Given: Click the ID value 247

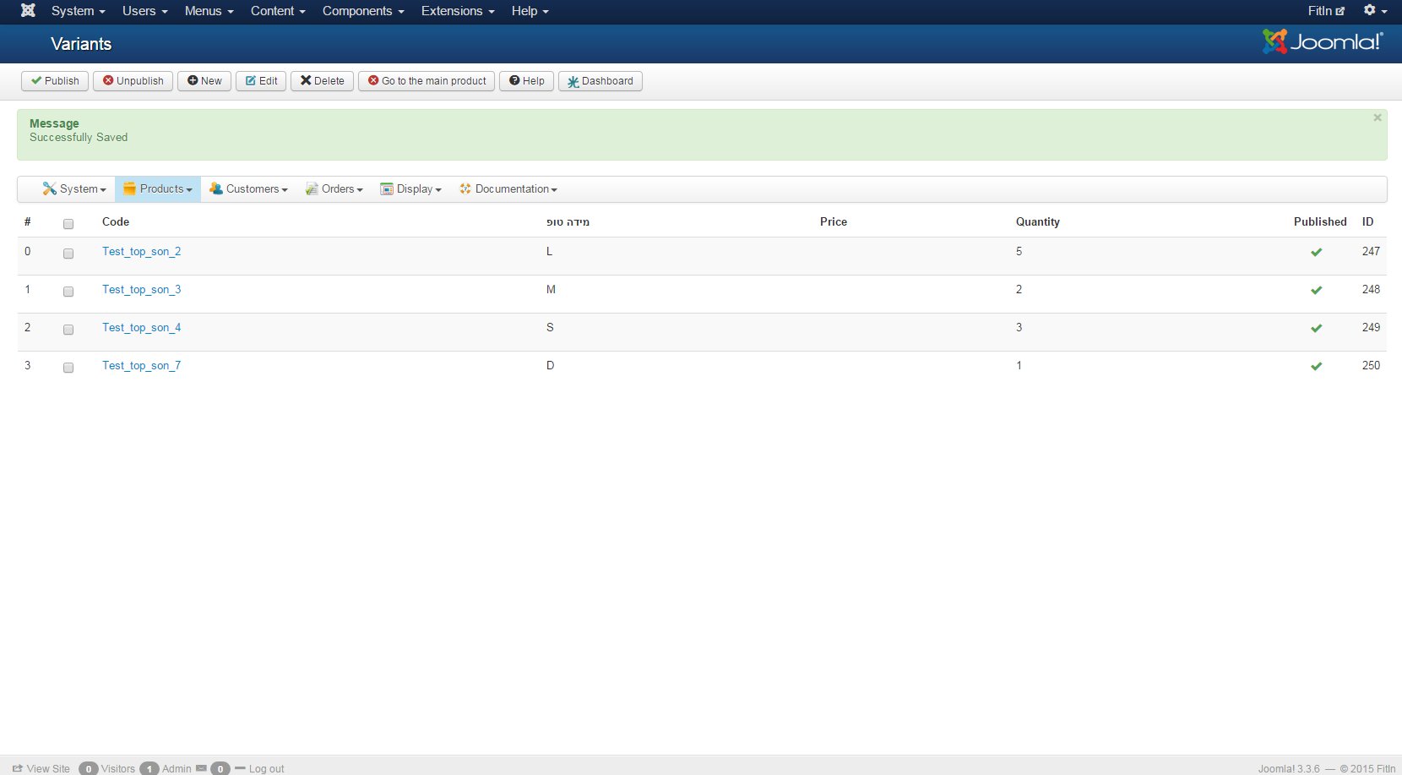Looking at the screenshot, I should tap(1371, 252).
